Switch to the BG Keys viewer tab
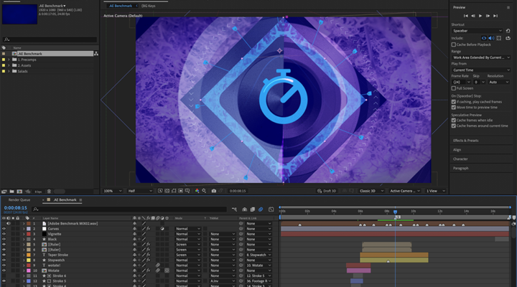Image resolution: width=517 pixels, height=287 pixels. [x=149, y=6]
